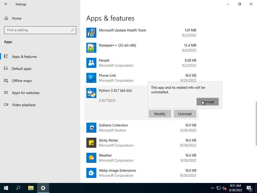The width and height of the screenshot is (257, 193).
Task: Open taskbar search
Action: pos(18,188)
